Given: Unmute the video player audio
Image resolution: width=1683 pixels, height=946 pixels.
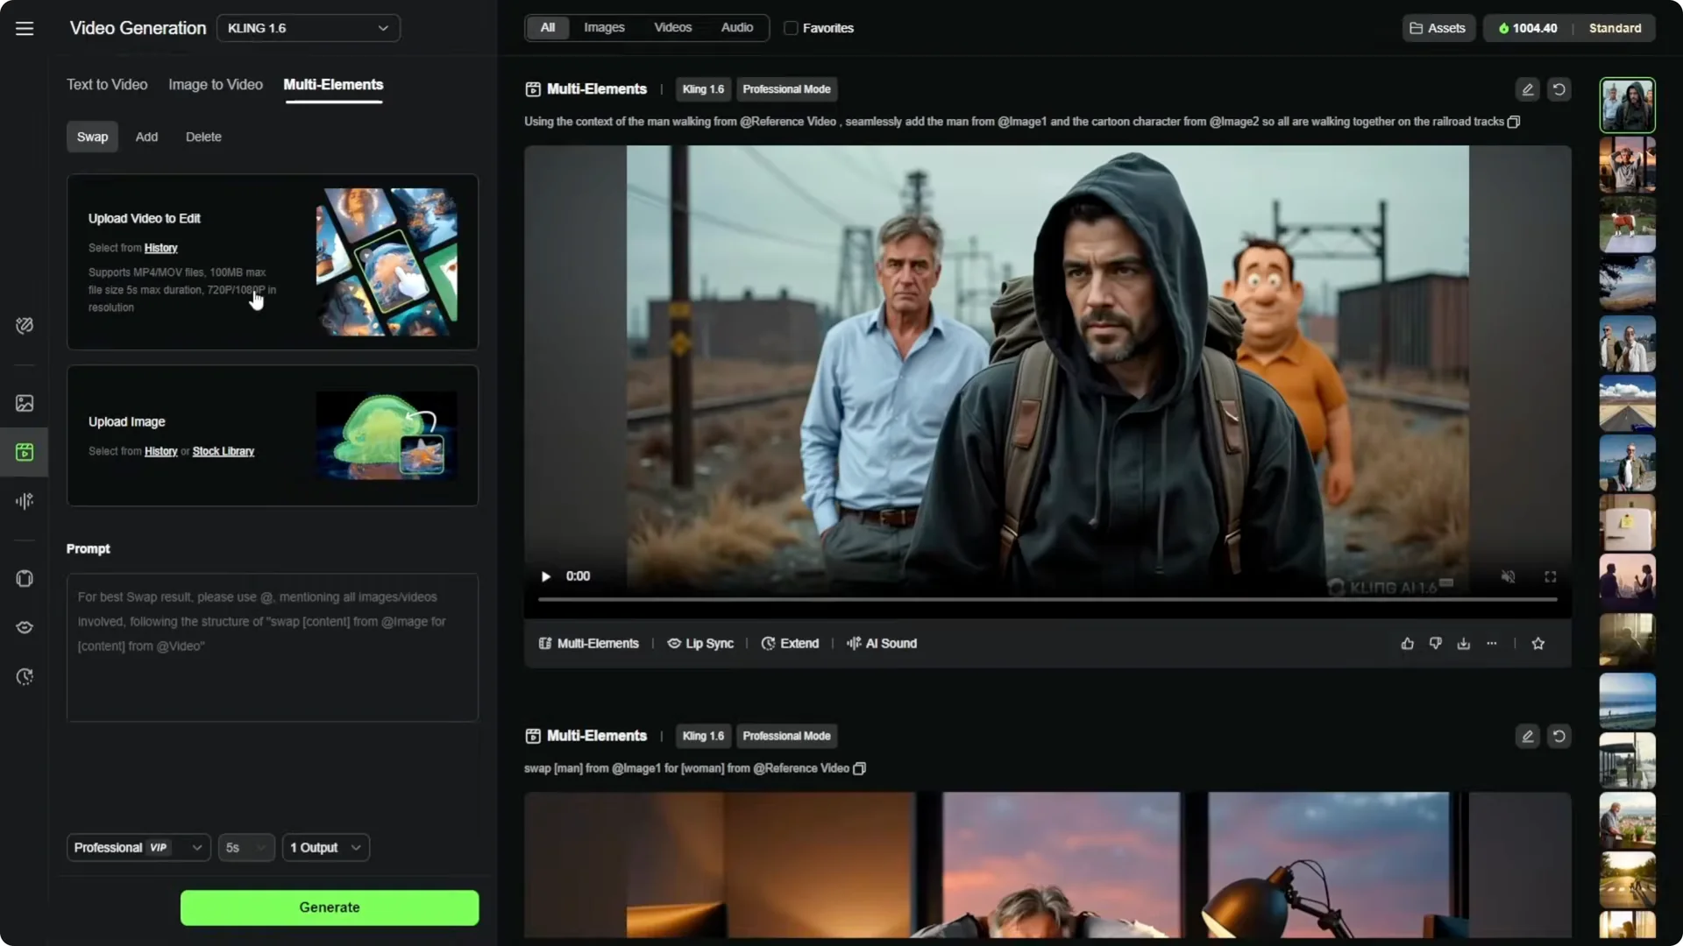Looking at the screenshot, I should click(1508, 576).
